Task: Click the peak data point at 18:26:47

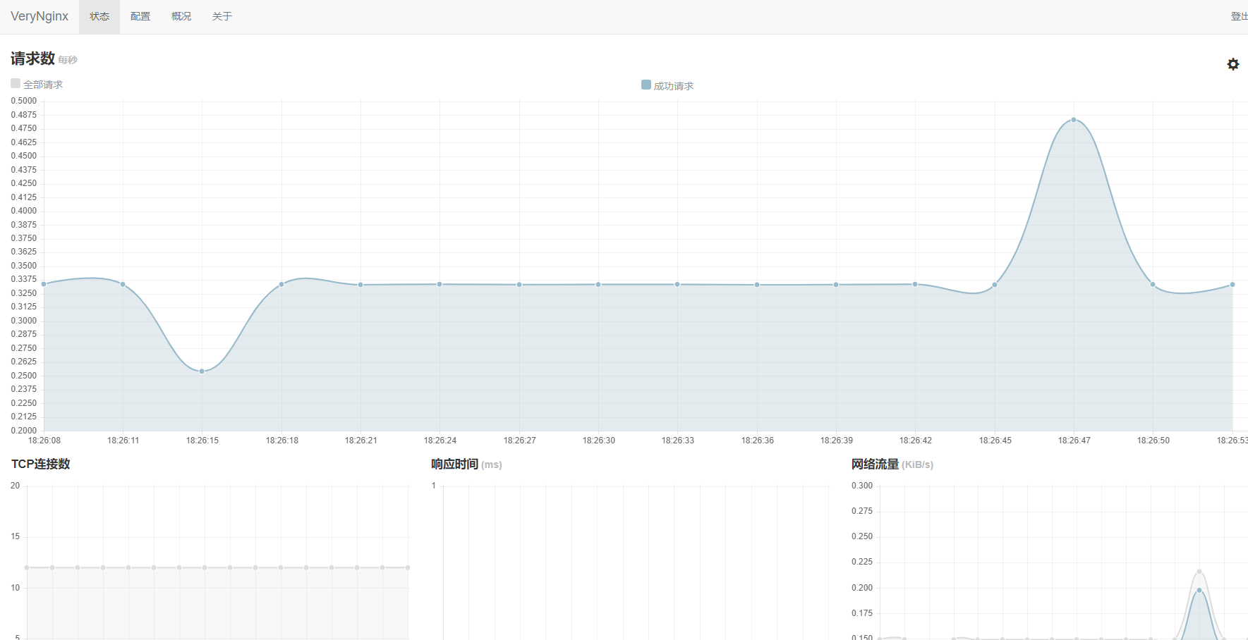Action: pos(1074,120)
